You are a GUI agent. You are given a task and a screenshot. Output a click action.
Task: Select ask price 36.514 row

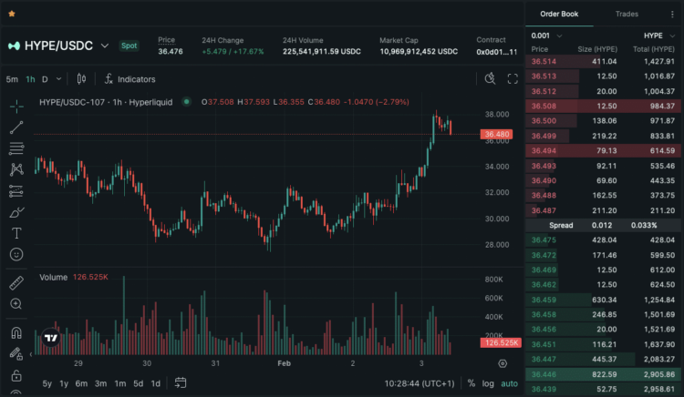coord(604,61)
